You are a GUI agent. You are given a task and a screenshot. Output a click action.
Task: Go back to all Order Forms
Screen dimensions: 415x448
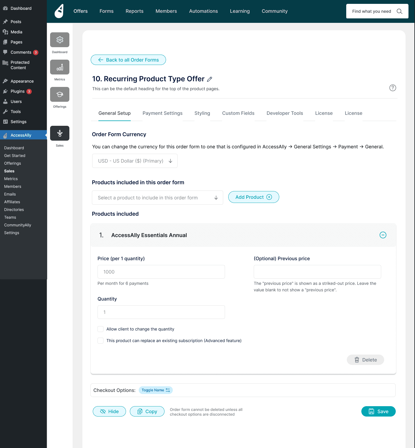coord(128,60)
